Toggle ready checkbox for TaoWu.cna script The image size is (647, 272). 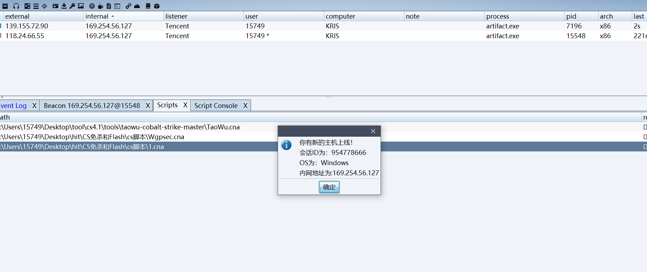[645, 127]
